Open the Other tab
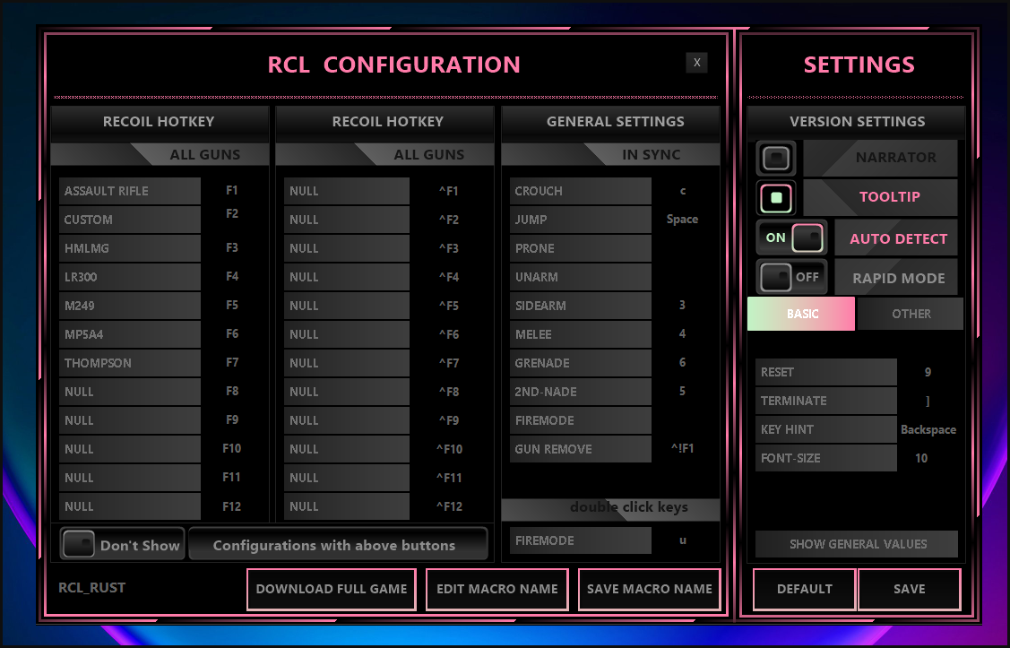This screenshot has height=648, width=1010. [911, 314]
